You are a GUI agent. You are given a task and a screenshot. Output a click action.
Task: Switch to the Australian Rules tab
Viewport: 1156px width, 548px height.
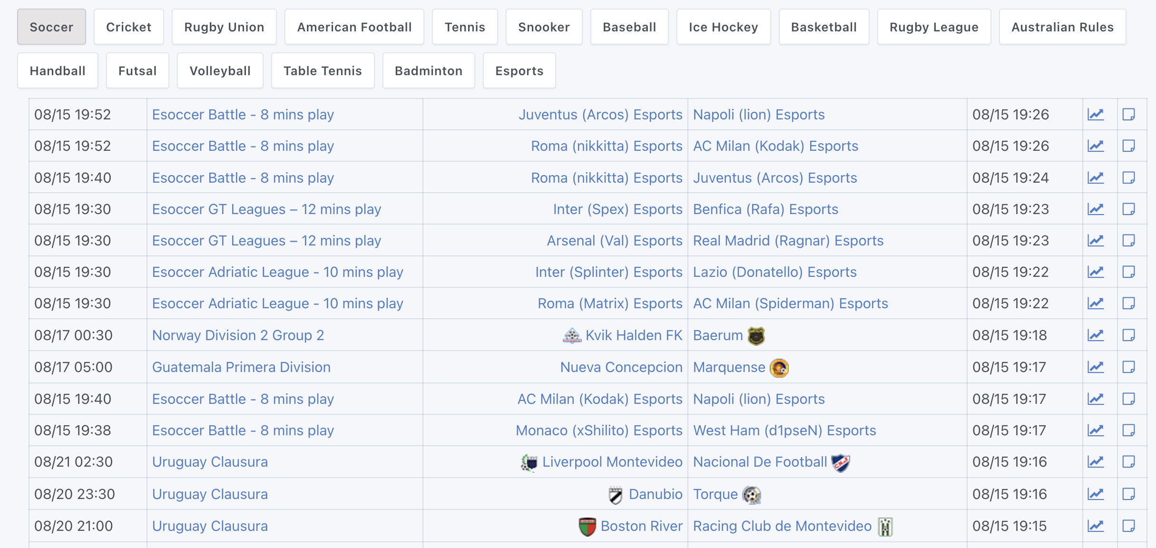pos(1063,27)
